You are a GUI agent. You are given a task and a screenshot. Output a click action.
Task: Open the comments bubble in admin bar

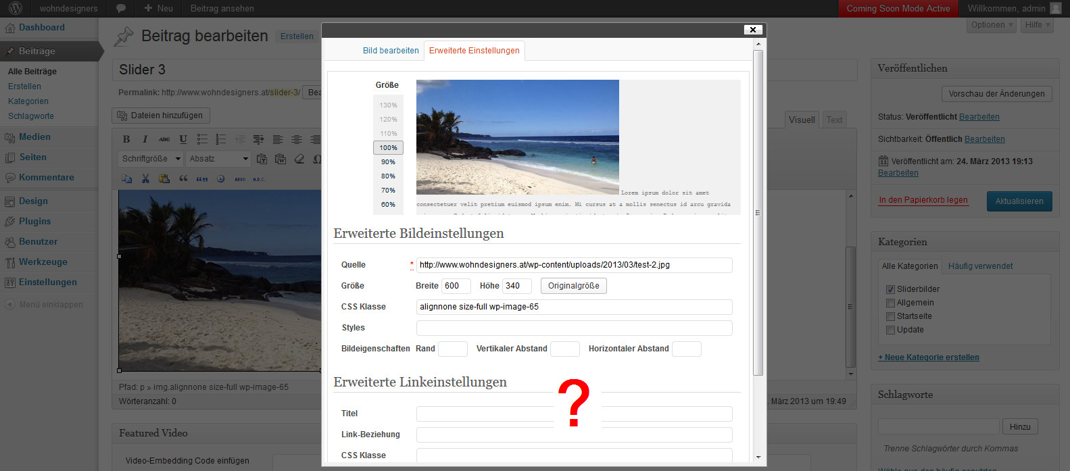(121, 9)
